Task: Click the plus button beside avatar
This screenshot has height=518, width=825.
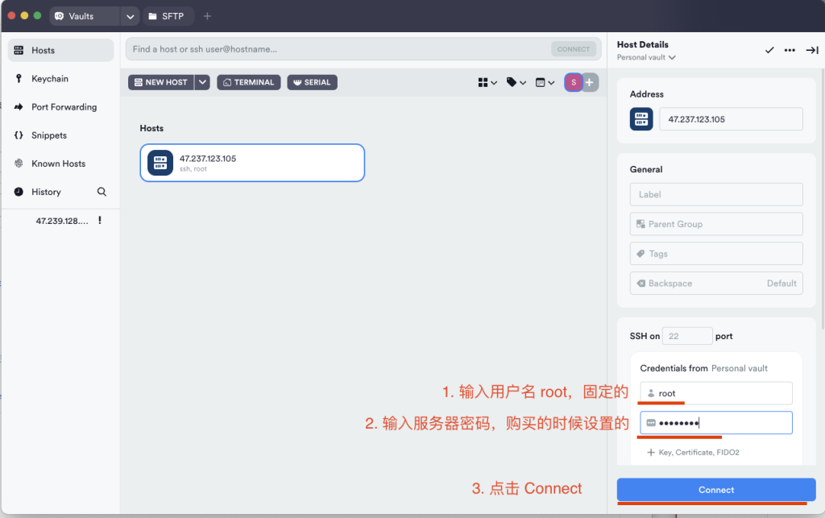Action: (x=590, y=82)
